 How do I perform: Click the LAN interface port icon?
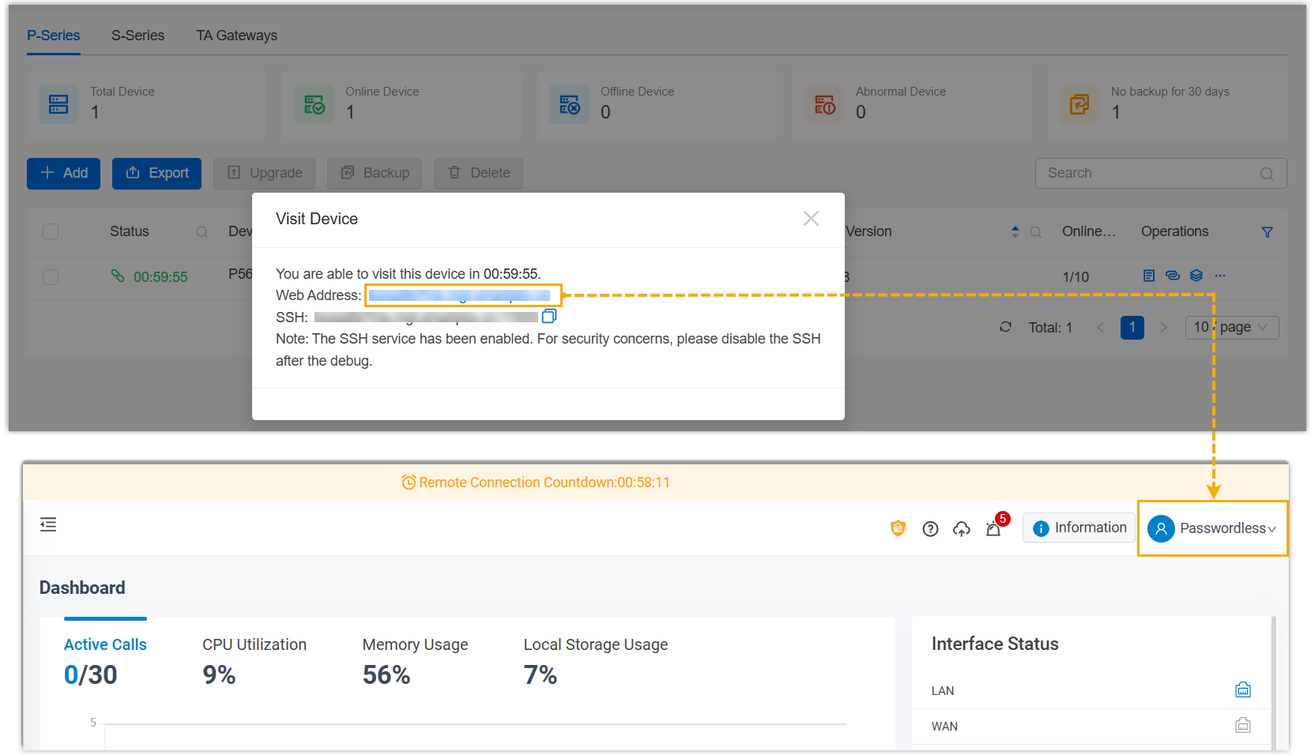tap(1242, 690)
